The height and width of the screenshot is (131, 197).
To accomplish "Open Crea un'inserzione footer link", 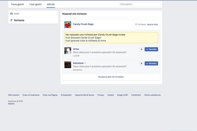I will point(31,95).
